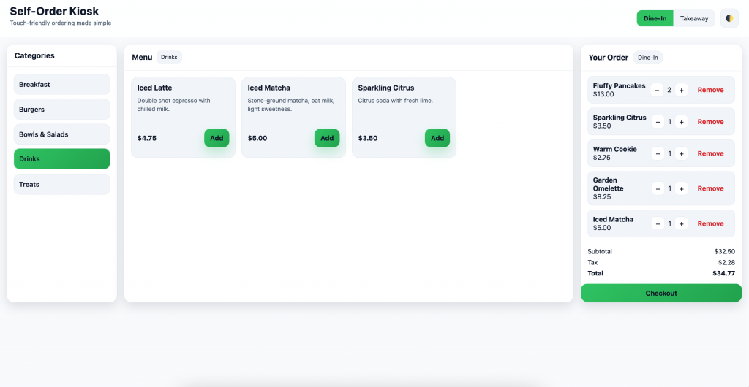Open the Treats category
Viewport: 749px width, 387px height.
click(61, 185)
